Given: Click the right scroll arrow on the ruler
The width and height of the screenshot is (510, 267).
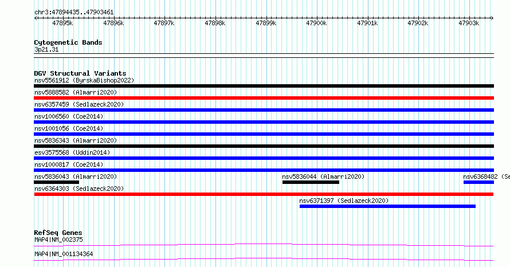Looking at the screenshot, I should [492, 18].
